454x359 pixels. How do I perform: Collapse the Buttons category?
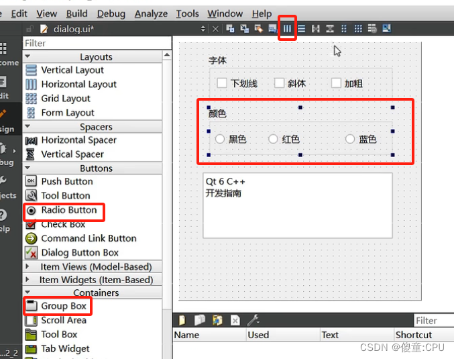[x=27, y=168]
